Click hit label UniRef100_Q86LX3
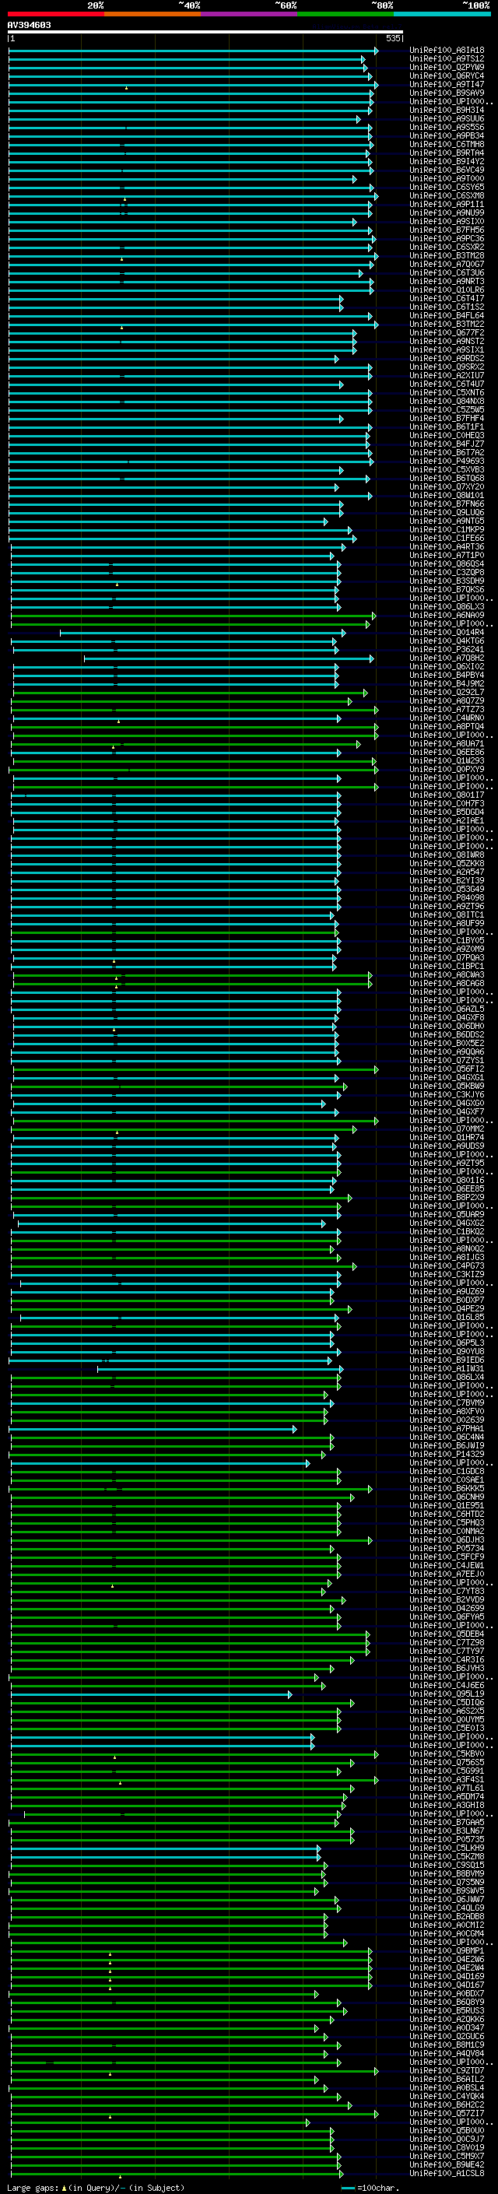Screen dimensions: 498x2194 (x=447, y=606)
